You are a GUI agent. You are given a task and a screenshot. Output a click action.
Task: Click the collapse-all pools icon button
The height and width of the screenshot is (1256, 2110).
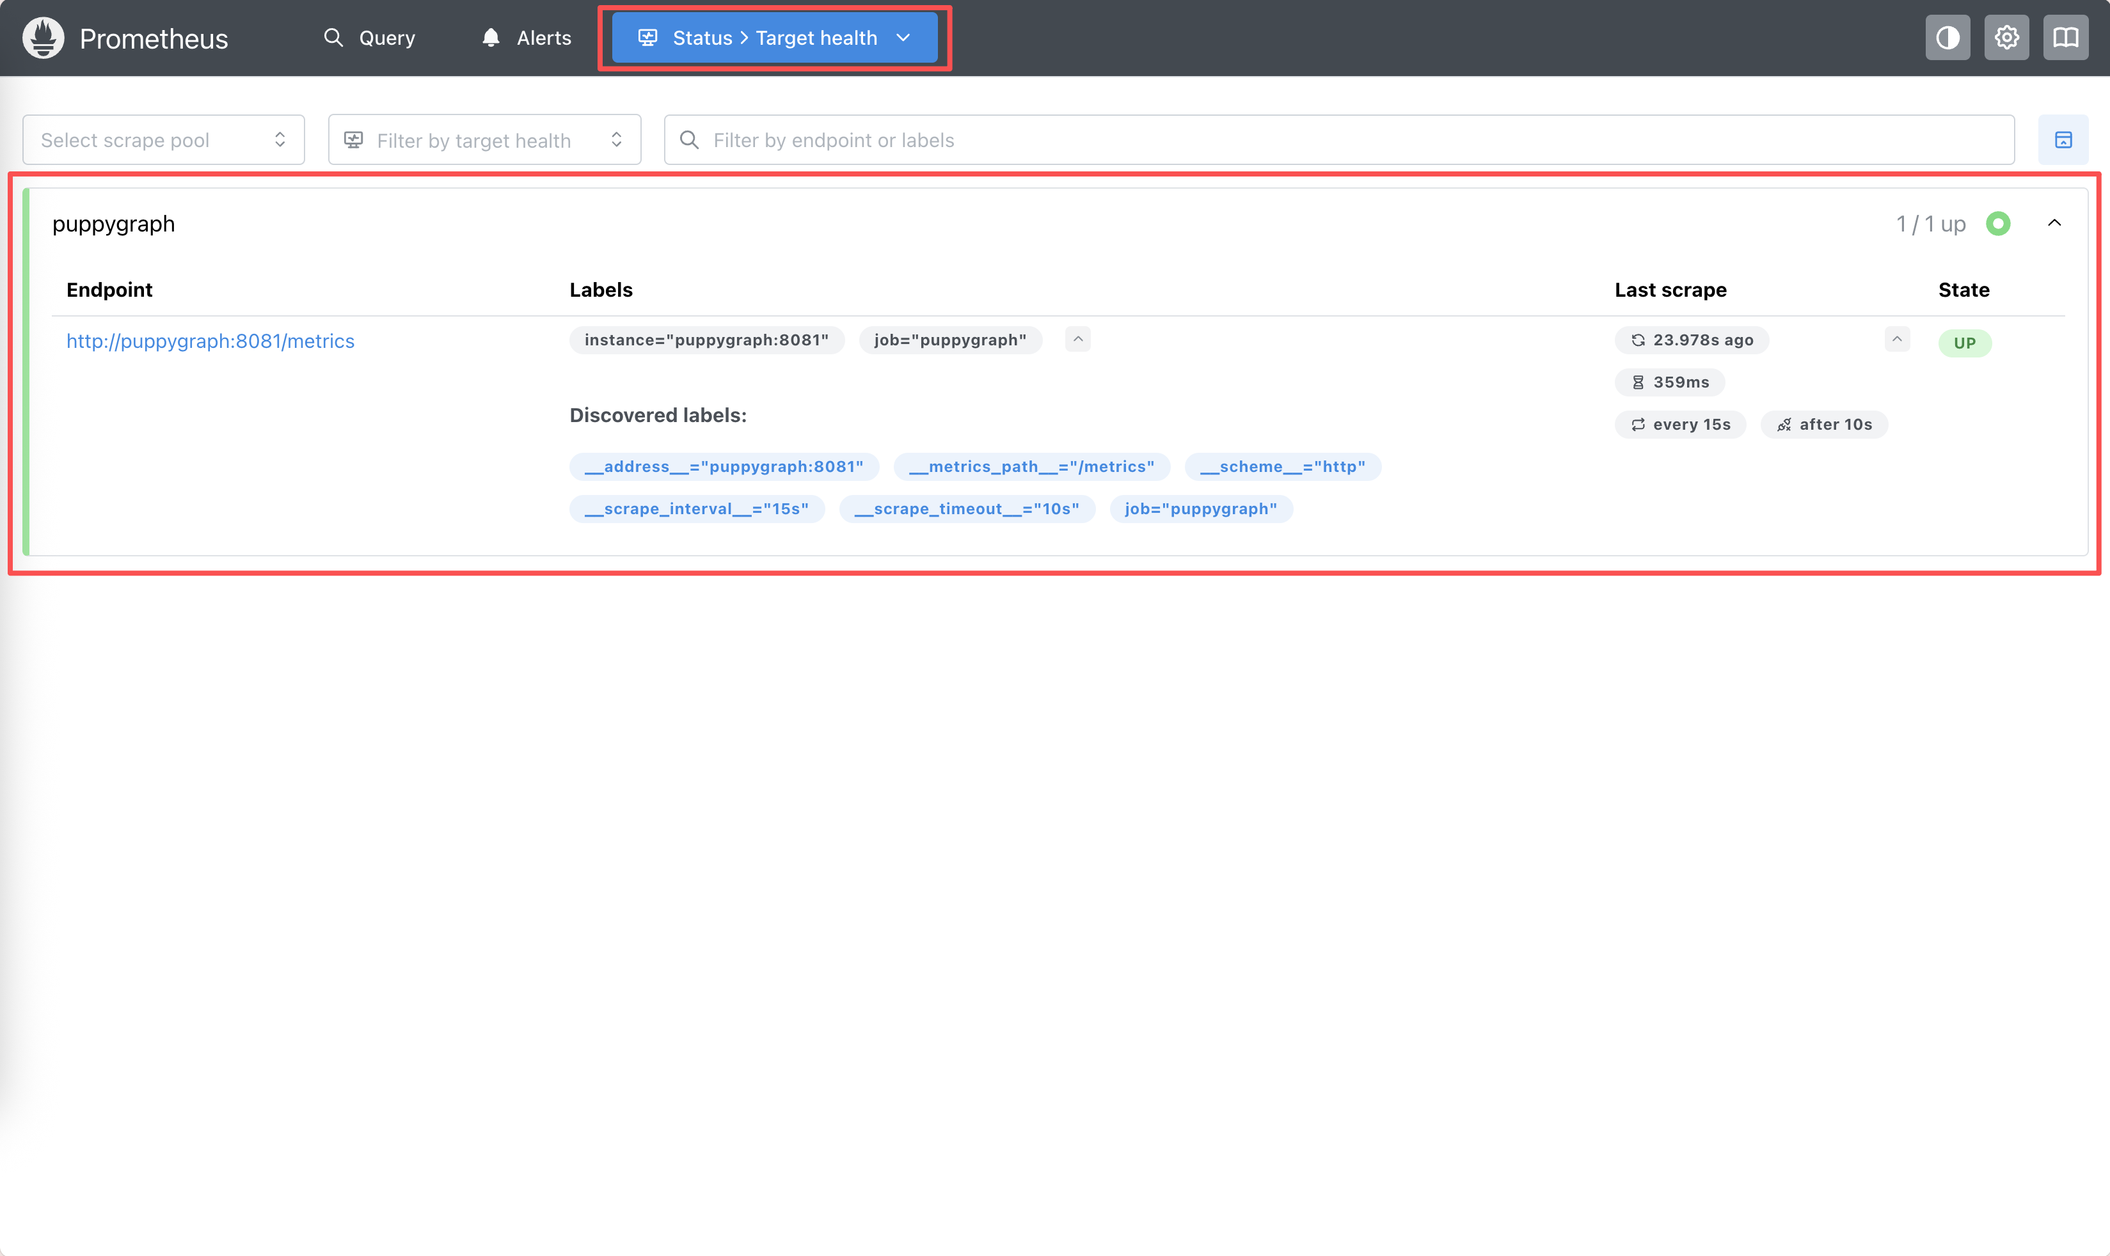(x=2063, y=139)
